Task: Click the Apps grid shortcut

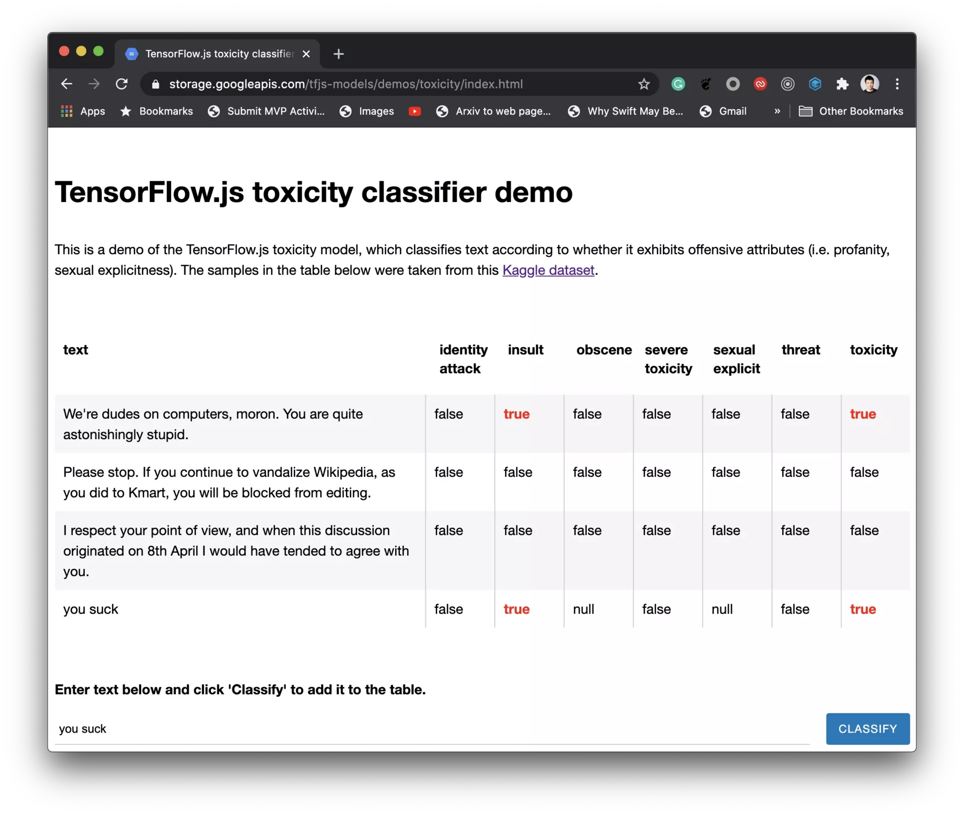Action: pyautogui.click(x=83, y=112)
